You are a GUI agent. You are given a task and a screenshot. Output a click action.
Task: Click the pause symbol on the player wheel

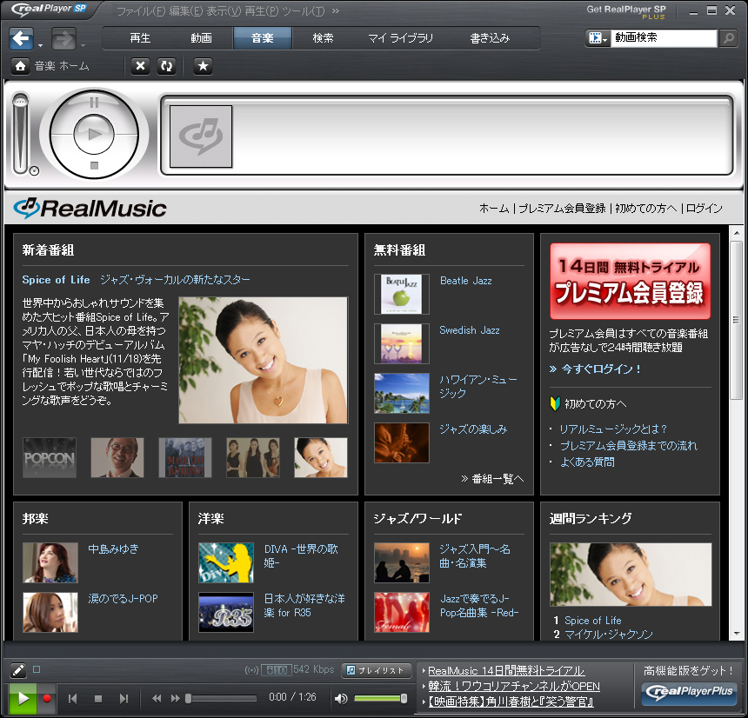[x=94, y=102]
